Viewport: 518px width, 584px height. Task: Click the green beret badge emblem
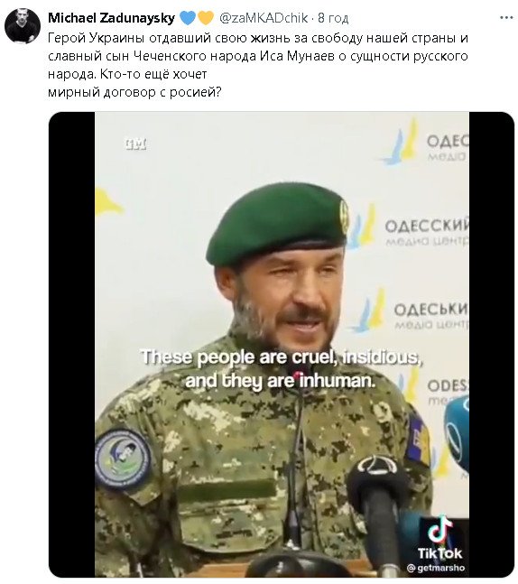tap(344, 215)
